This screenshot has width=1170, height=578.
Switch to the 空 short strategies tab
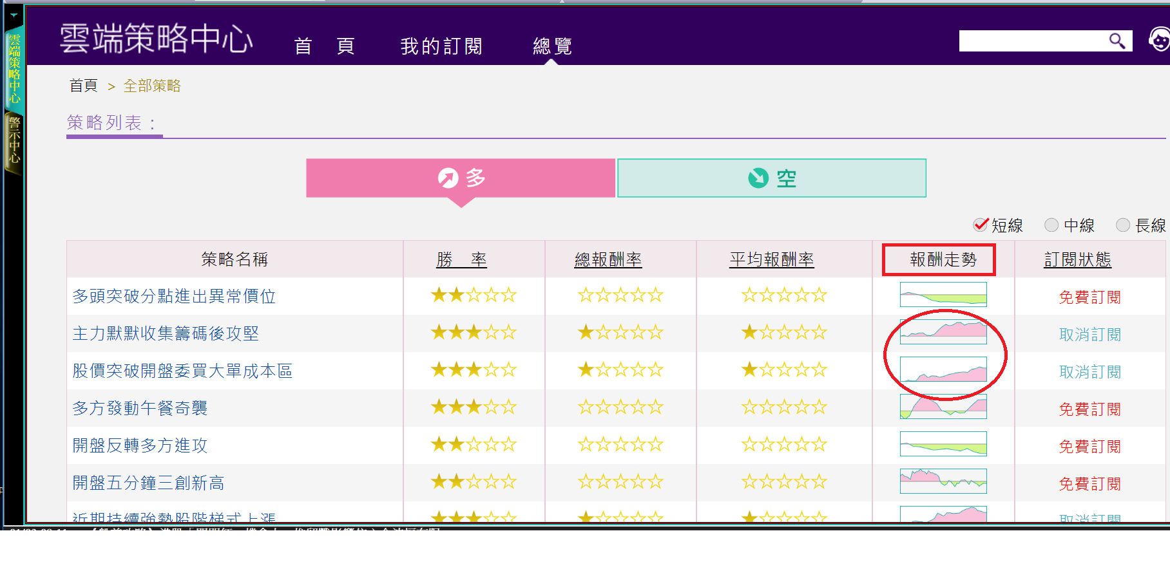pos(771,178)
